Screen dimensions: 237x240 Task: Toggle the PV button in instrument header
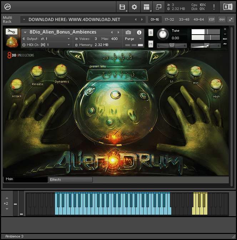point(225,44)
